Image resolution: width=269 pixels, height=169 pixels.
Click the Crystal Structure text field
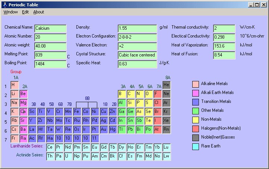coord(137,55)
